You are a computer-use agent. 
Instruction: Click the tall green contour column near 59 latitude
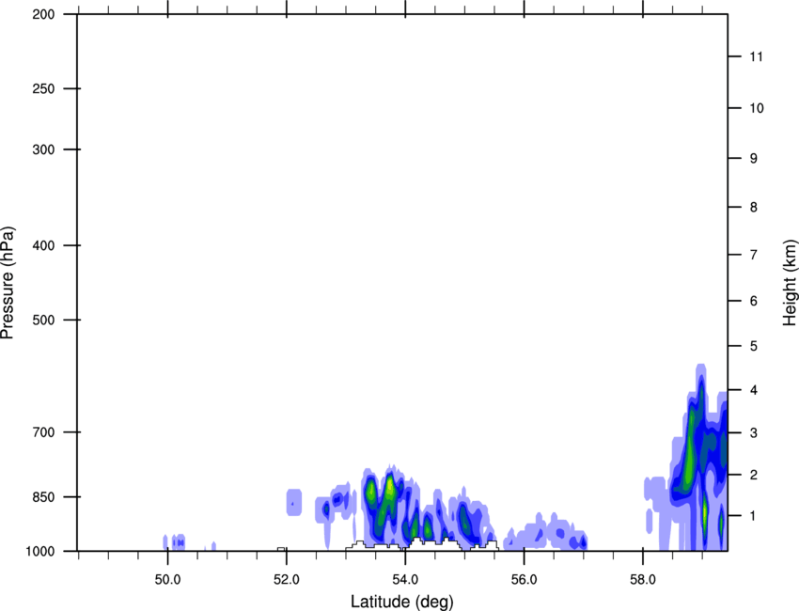click(x=692, y=442)
